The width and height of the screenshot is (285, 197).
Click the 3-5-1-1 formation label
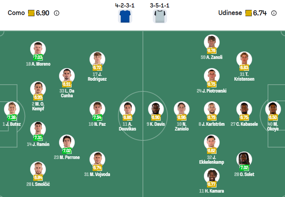pos(160,6)
